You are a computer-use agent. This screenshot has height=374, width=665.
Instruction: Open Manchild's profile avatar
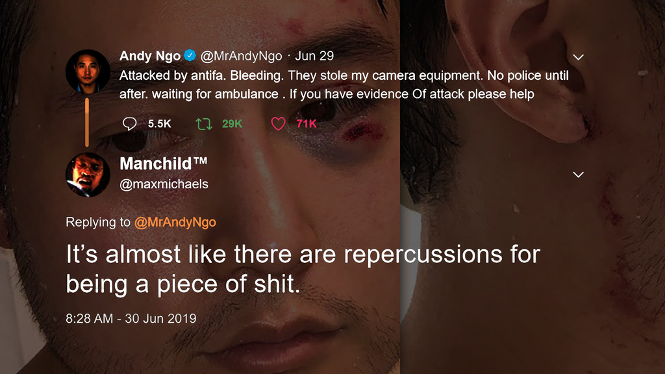click(88, 174)
